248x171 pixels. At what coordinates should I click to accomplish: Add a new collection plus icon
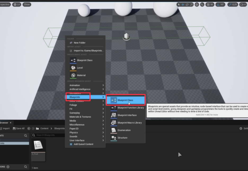(8, 167)
